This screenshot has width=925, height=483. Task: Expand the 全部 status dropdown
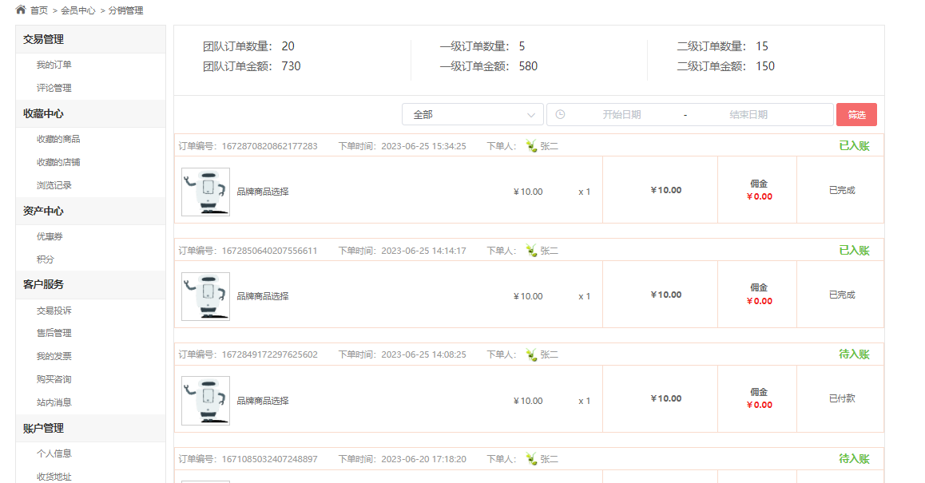[473, 114]
